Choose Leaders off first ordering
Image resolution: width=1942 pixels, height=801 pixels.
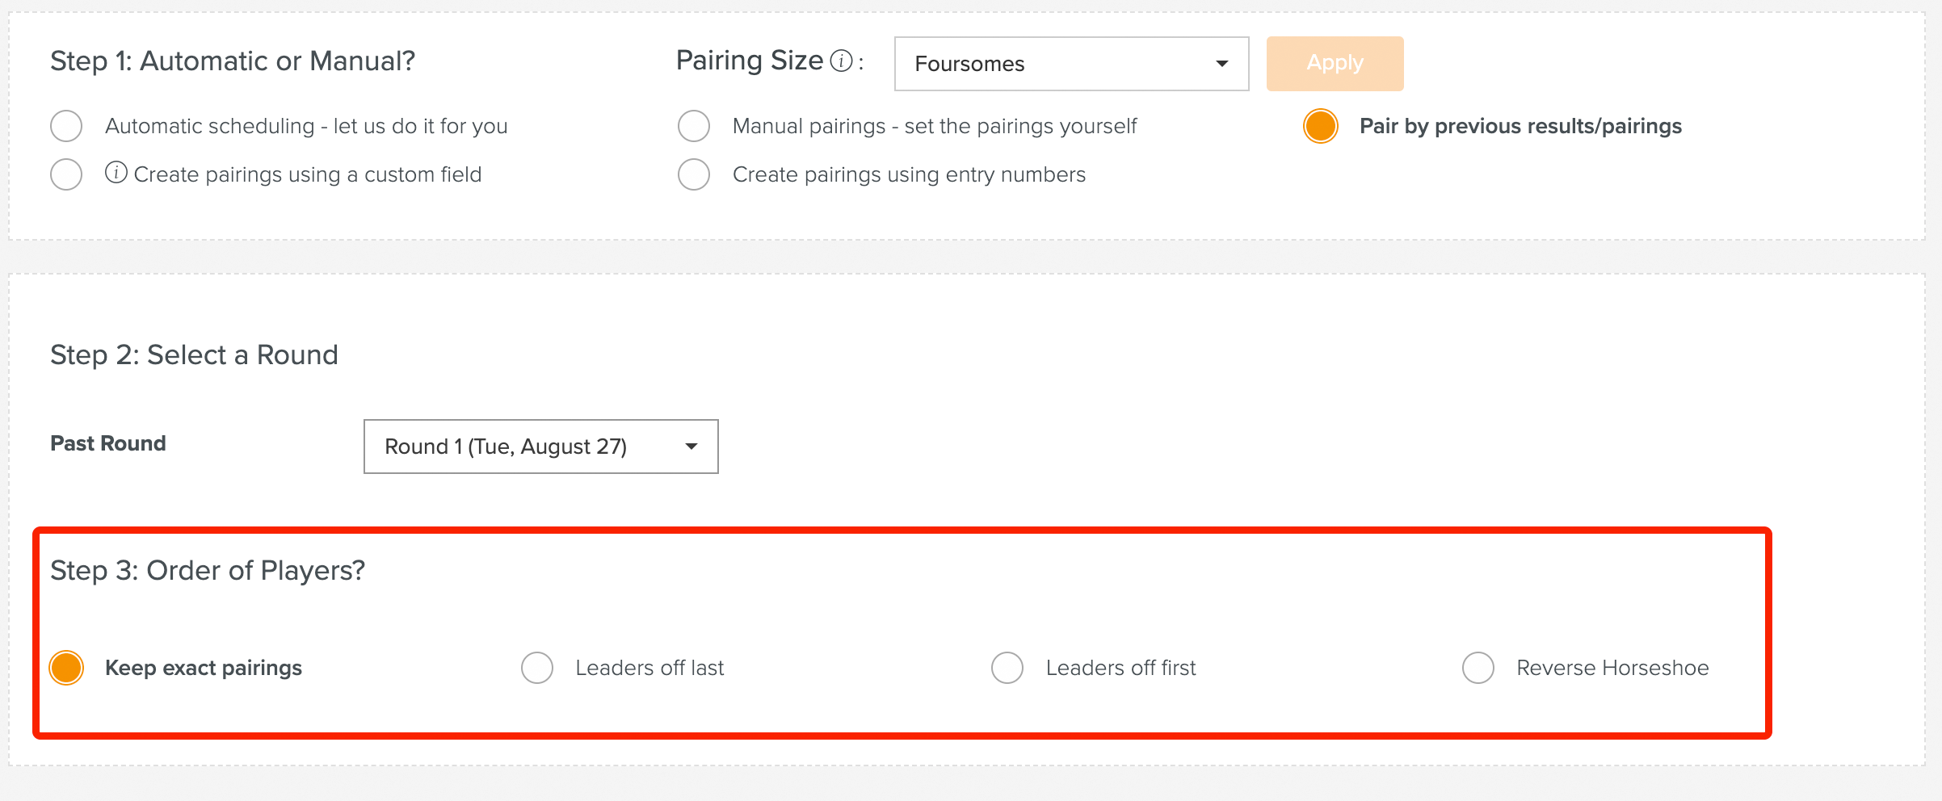tap(1007, 668)
